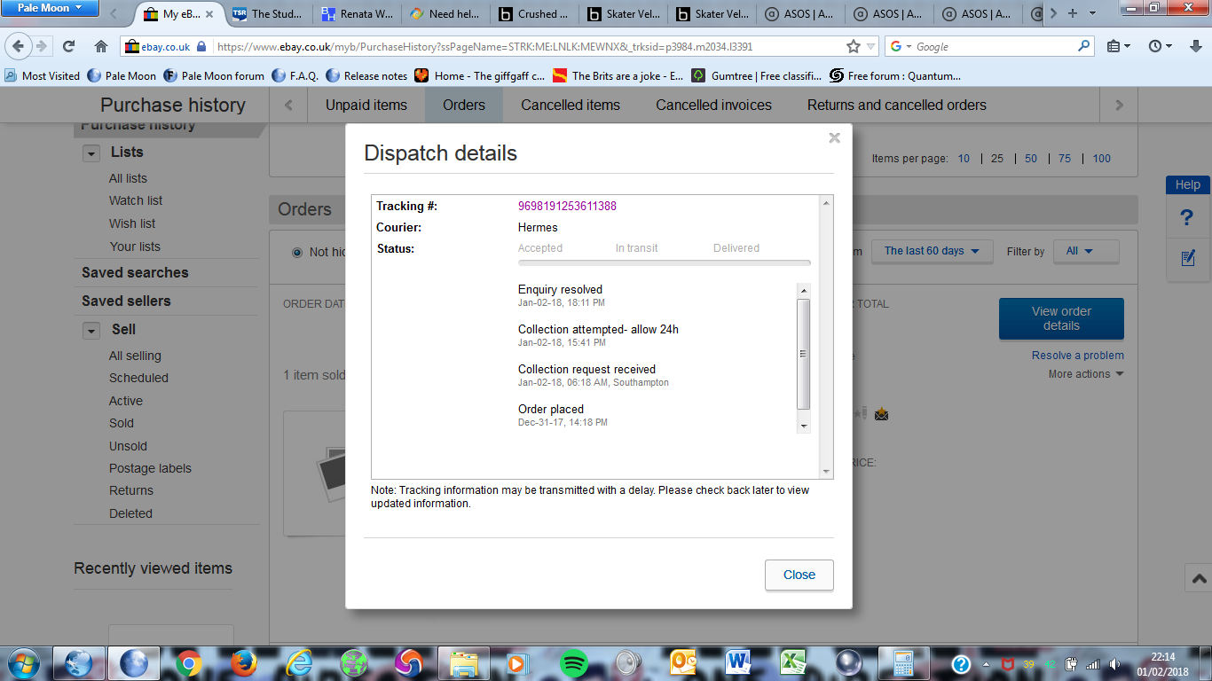Switch to Returns and cancelled orders tab
The width and height of the screenshot is (1212, 681).
pos(896,105)
